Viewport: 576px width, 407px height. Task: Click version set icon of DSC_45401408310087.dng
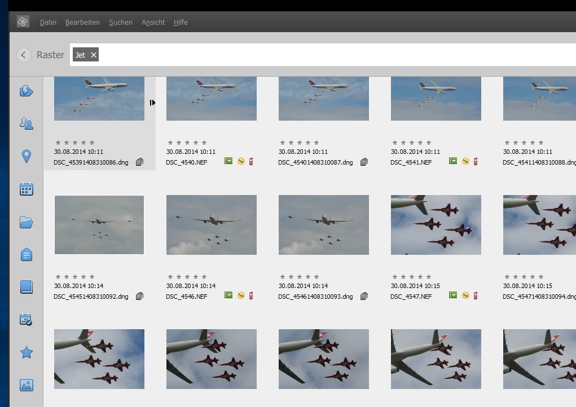(364, 162)
